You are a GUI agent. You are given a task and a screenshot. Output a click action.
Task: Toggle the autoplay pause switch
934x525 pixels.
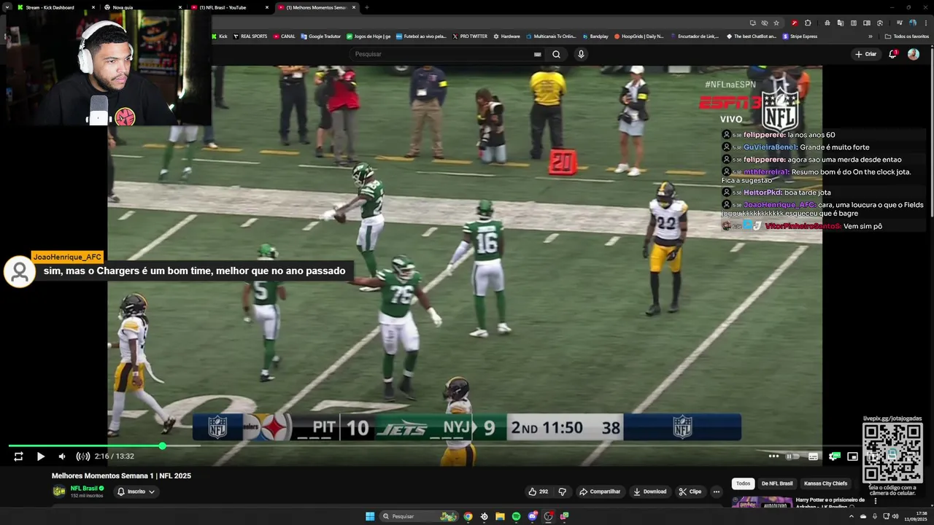point(792,456)
